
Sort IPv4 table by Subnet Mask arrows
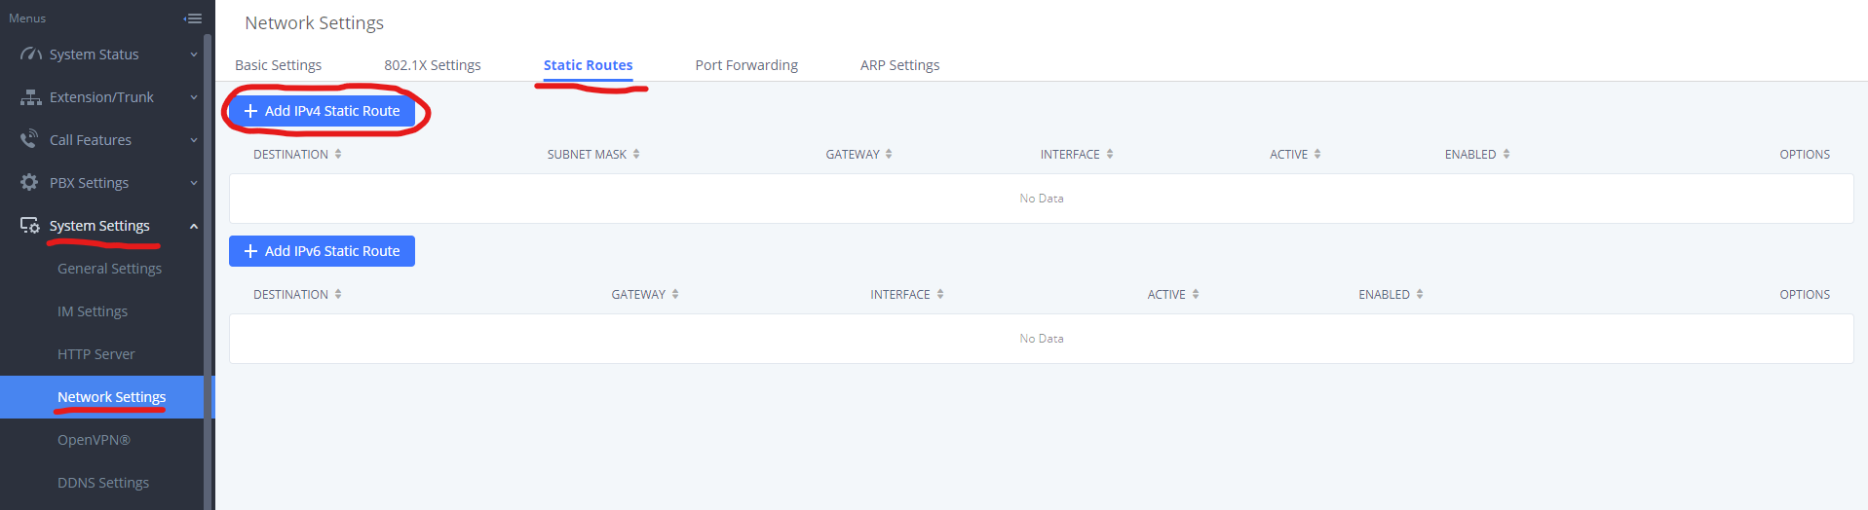click(x=636, y=154)
